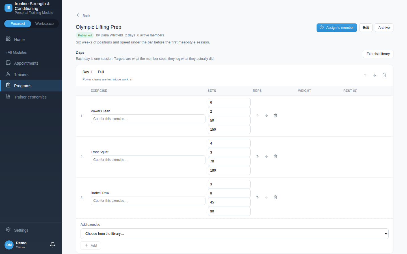
Task: Move Barbell Row up
Action: click(257, 197)
